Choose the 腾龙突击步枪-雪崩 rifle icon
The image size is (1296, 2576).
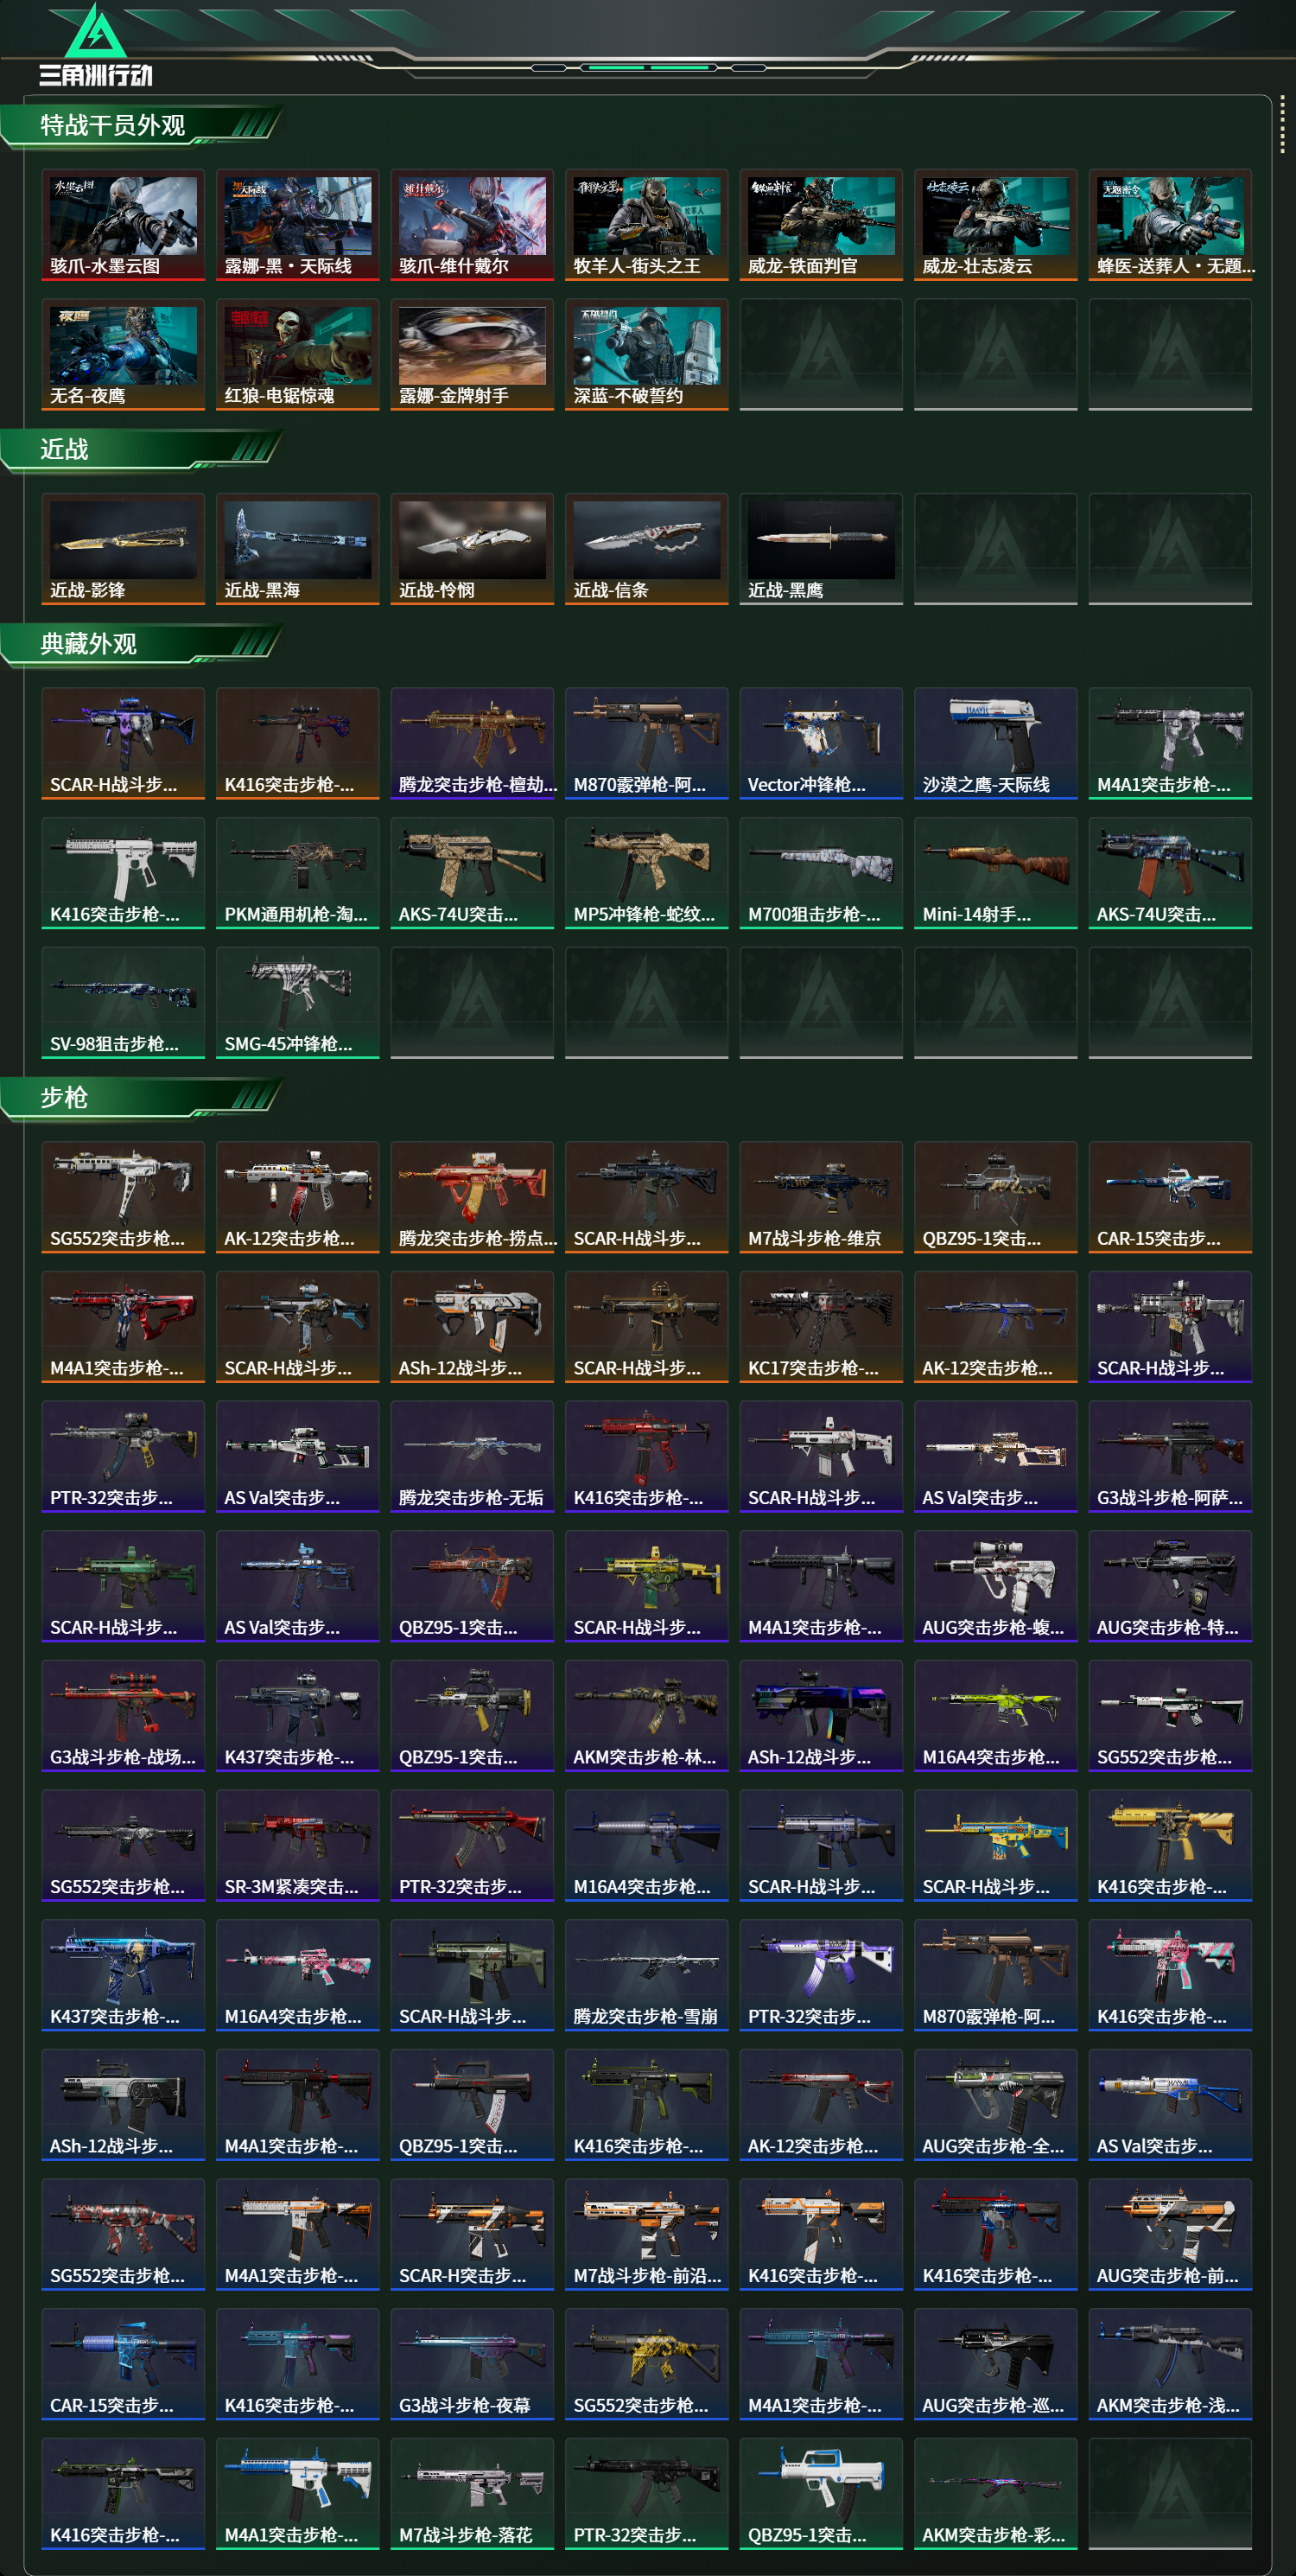click(646, 1974)
